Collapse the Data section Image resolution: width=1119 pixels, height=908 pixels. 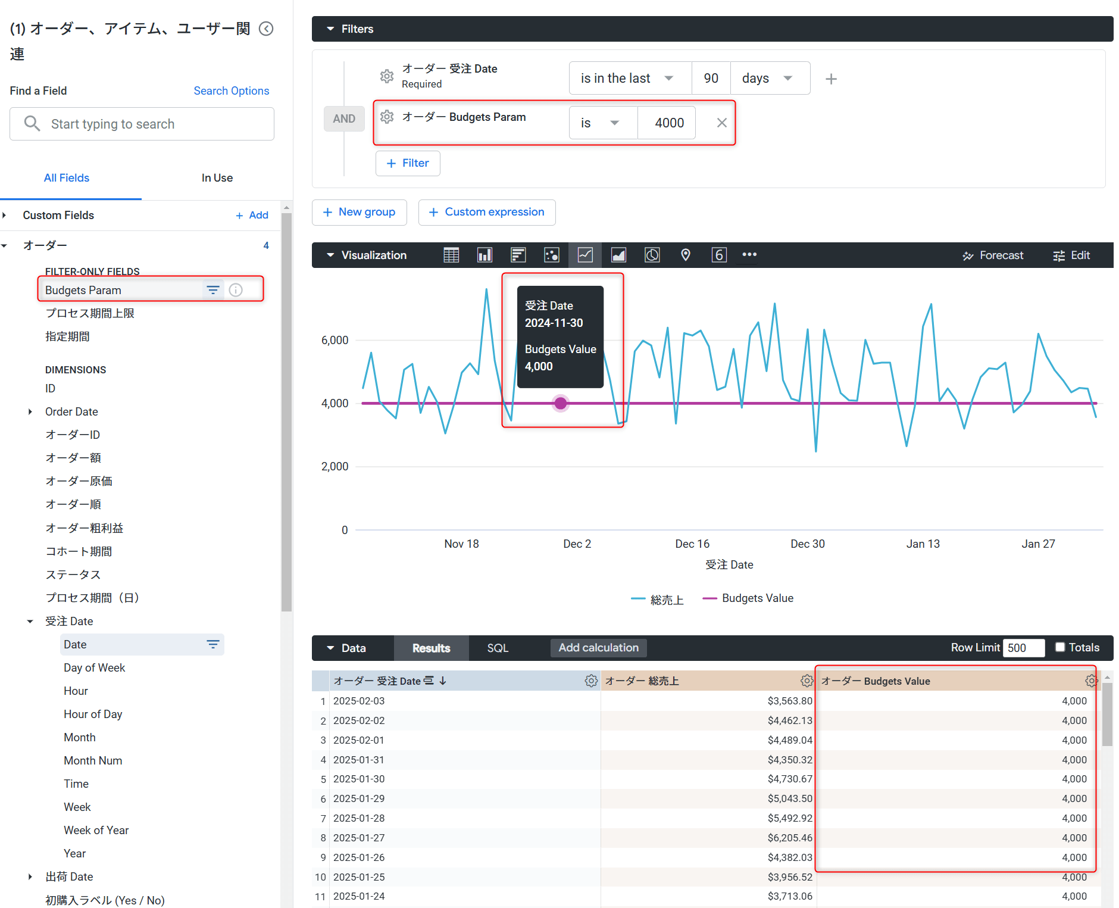coord(330,648)
